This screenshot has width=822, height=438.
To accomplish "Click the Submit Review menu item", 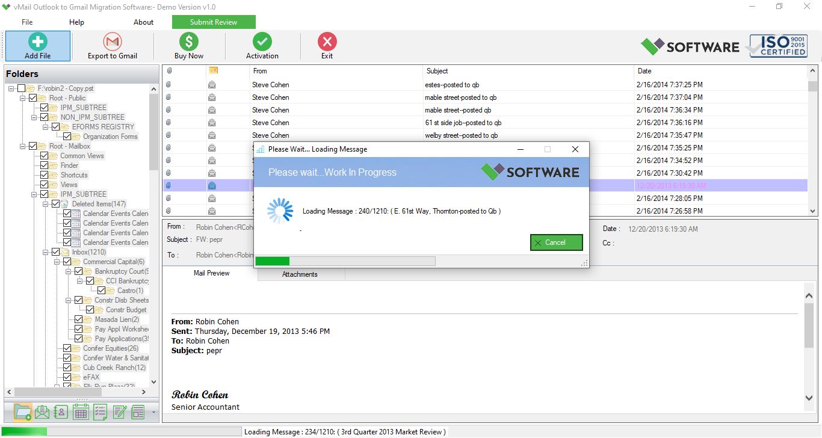I will tap(214, 22).
